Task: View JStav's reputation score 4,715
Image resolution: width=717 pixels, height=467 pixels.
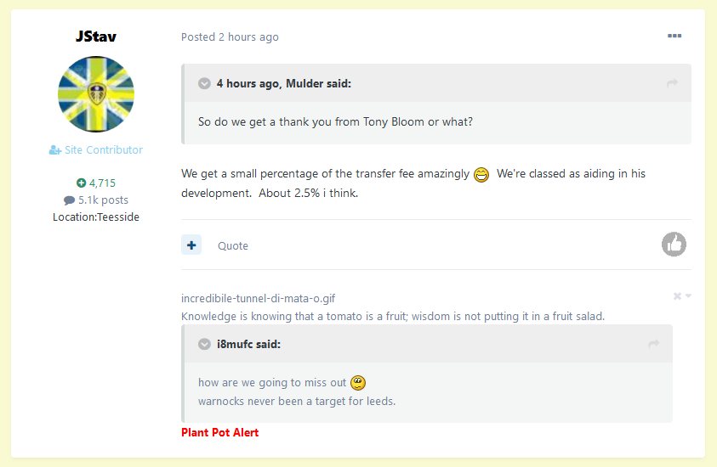Action: (x=96, y=183)
